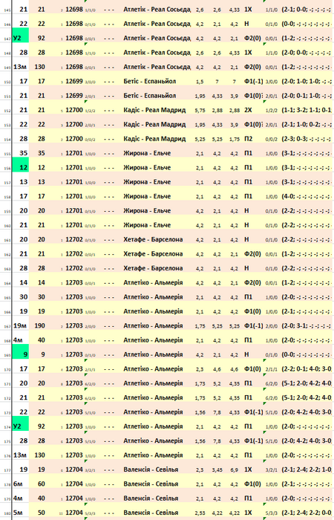Select odds value '2,53' in row 180
The height and width of the screenshot is (520, 334).
[200, 513]
